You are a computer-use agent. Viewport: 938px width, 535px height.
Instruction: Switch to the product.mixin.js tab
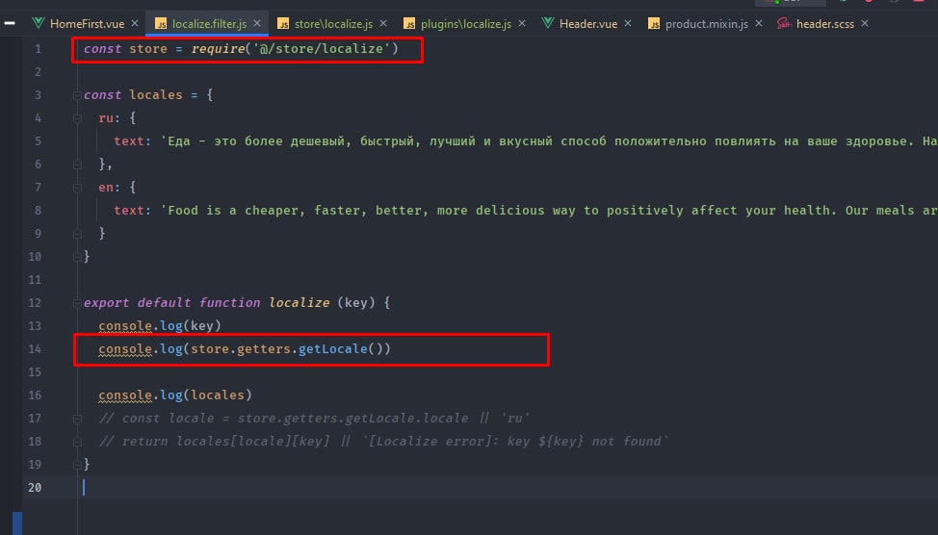(x=707, y=24)
